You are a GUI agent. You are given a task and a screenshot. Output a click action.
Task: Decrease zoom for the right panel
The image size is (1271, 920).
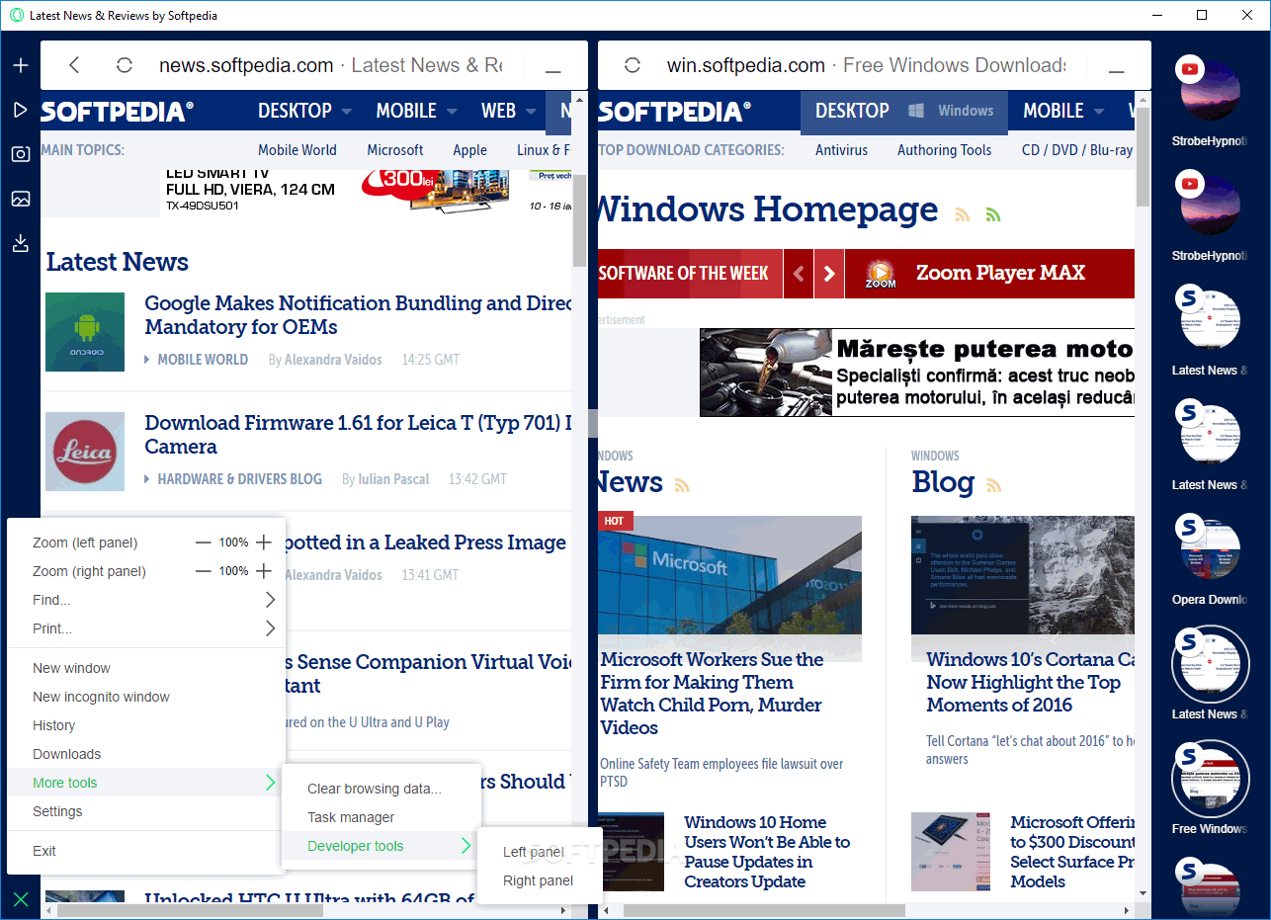[x=203, y=571]
